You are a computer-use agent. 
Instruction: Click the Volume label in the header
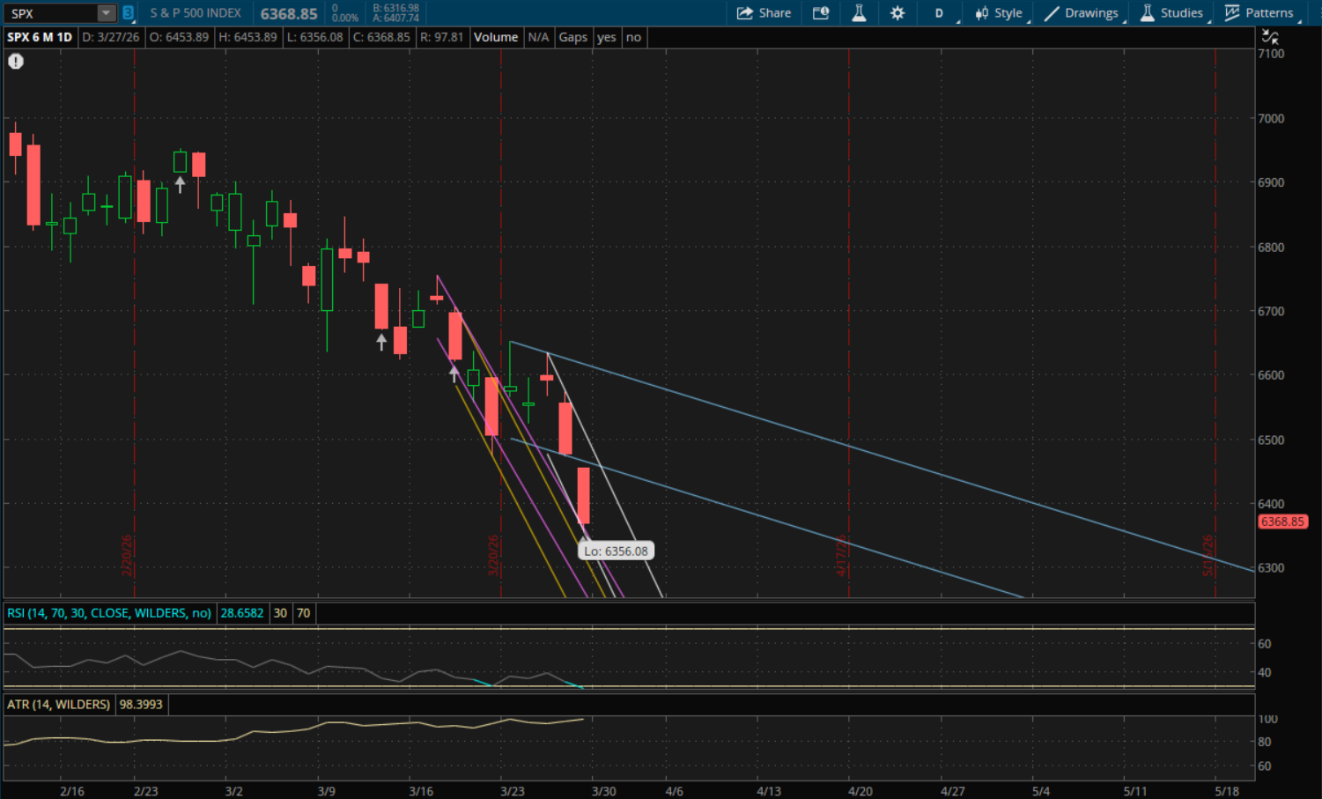point(496,37)
